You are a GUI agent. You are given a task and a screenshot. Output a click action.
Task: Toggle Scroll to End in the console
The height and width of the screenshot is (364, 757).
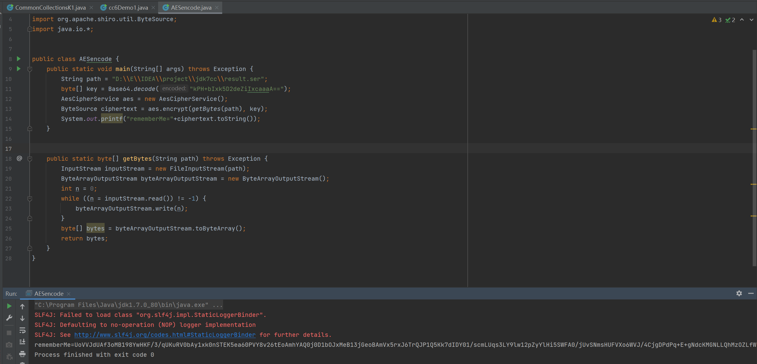pos(22,342)
